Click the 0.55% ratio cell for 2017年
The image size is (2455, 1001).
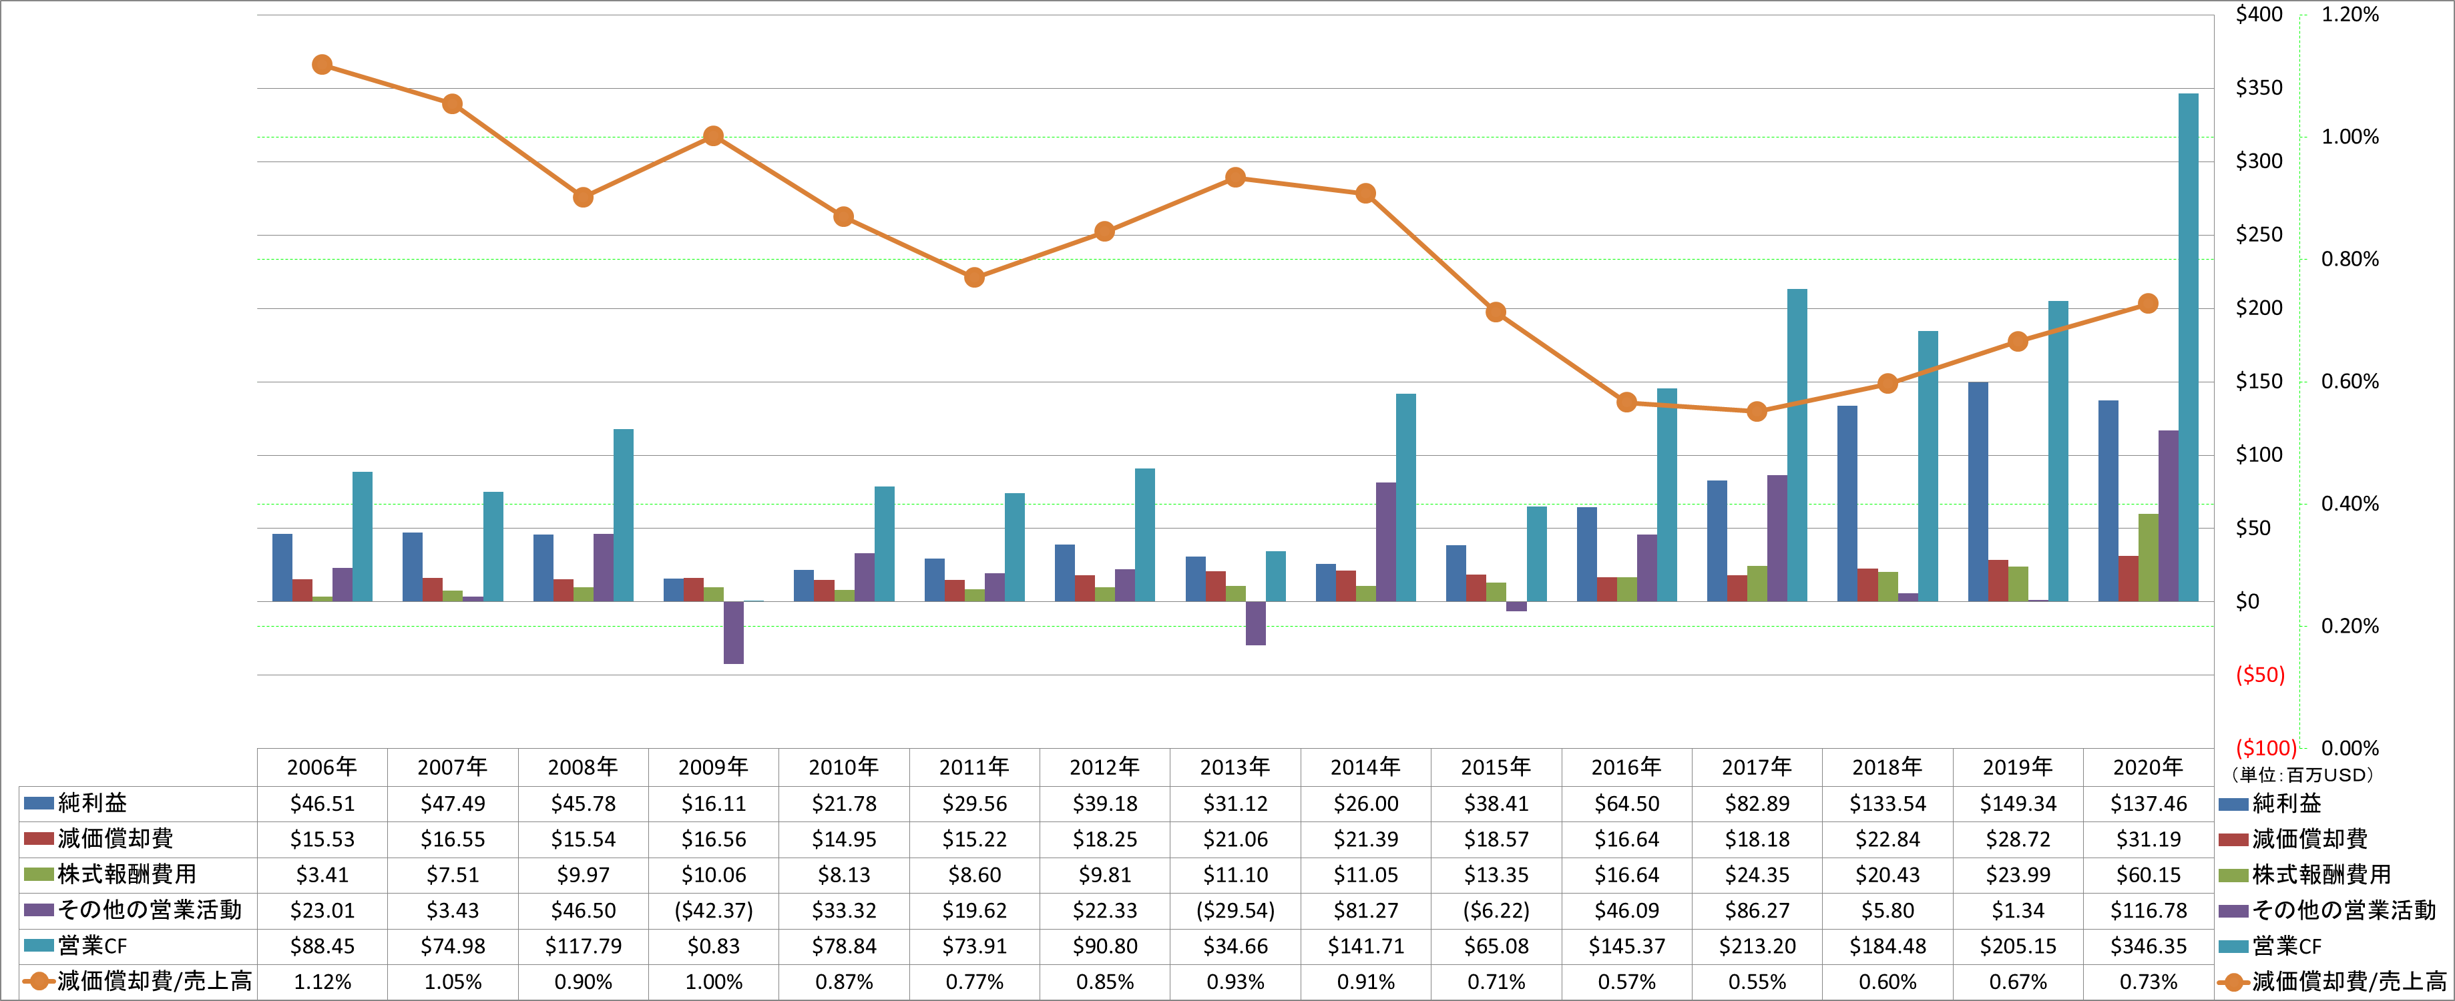[x=1757, y=982]
